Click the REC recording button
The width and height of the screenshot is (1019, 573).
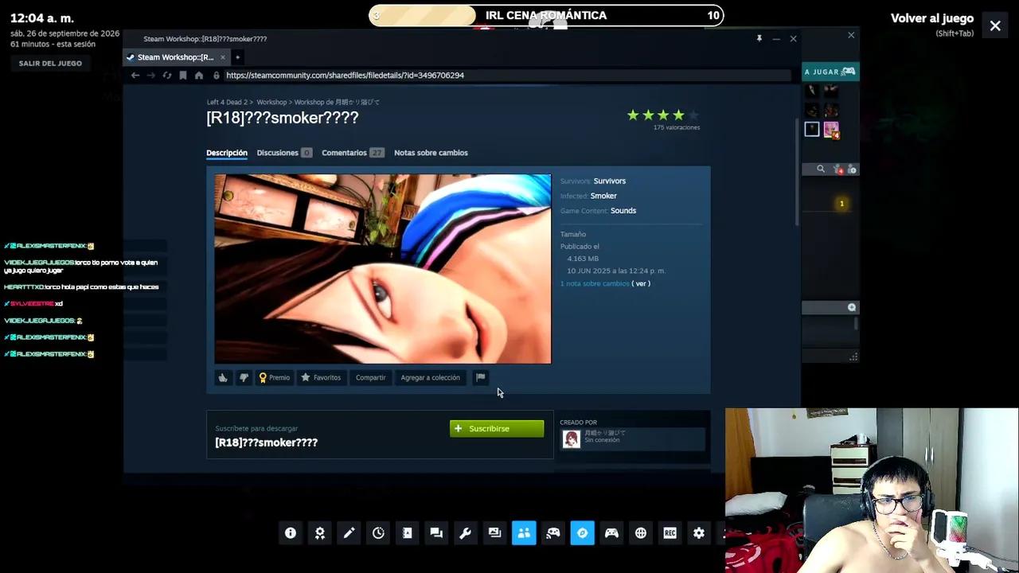coord(670,533)
